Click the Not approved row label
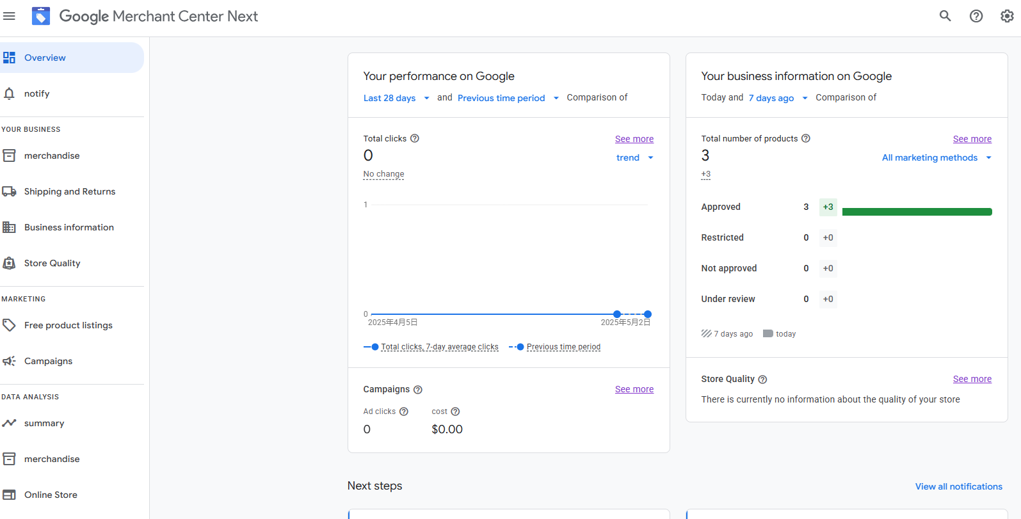Image resolution: width=1021 pixels, height=519 pixels. [x=729, y=268]
